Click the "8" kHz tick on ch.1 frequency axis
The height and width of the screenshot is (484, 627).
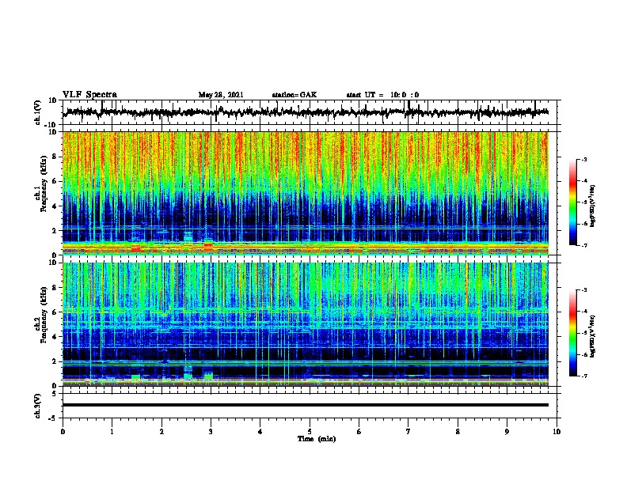55,157
